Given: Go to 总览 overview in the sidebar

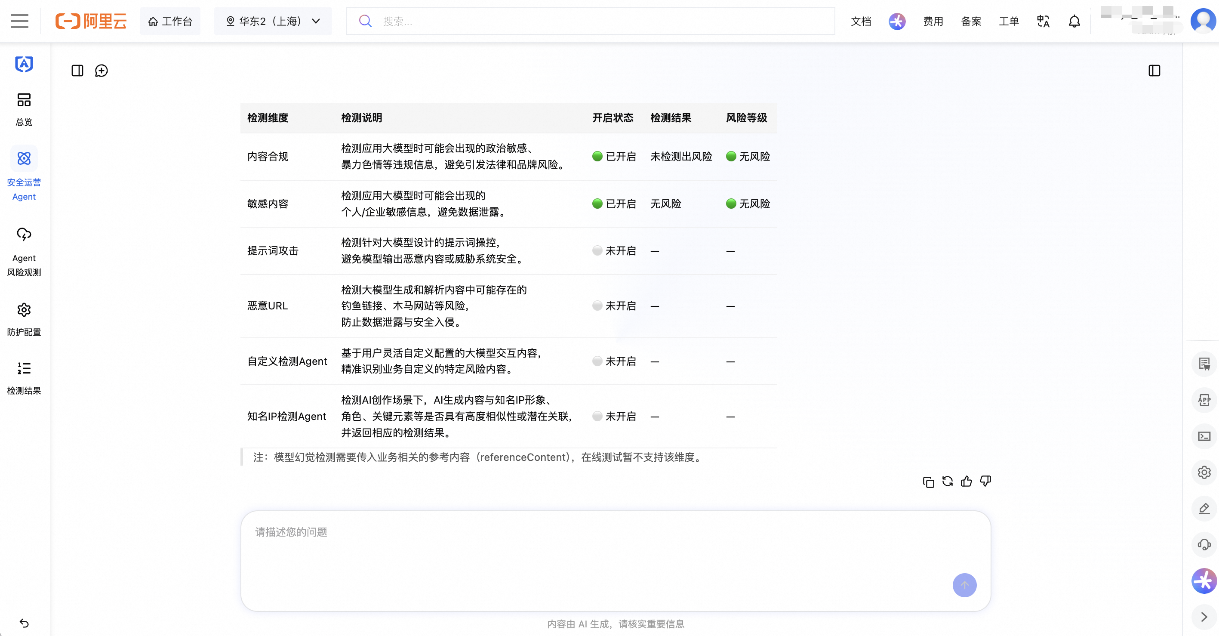Looking at the screenshot, I should (x=24, y=110).
